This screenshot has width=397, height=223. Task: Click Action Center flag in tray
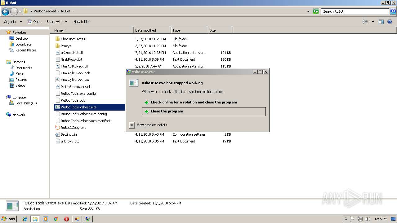click(x=353, y=219)
